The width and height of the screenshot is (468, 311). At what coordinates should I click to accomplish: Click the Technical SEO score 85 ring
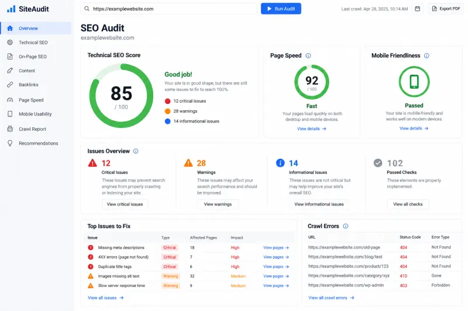tap(121, 96)
